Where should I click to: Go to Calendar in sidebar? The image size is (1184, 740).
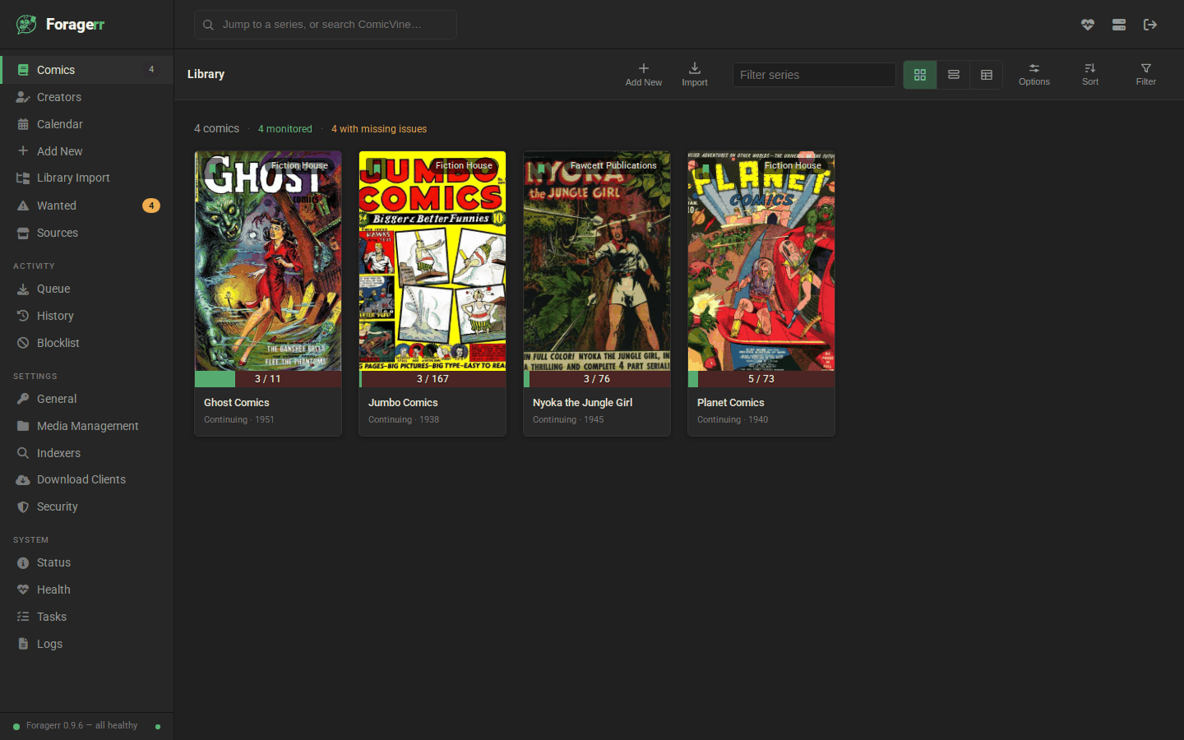click(86, 124)
